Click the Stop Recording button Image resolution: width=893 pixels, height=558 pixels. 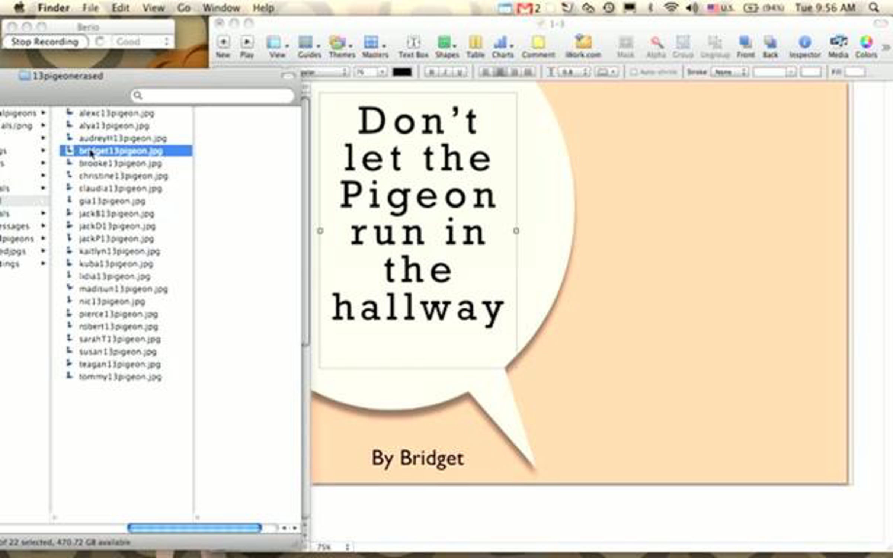(45, 41)
